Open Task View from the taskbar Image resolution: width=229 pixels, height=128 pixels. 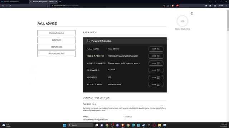96,125
